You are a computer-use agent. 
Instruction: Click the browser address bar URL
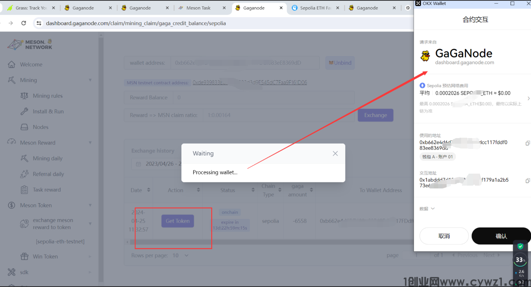(136, 23)
